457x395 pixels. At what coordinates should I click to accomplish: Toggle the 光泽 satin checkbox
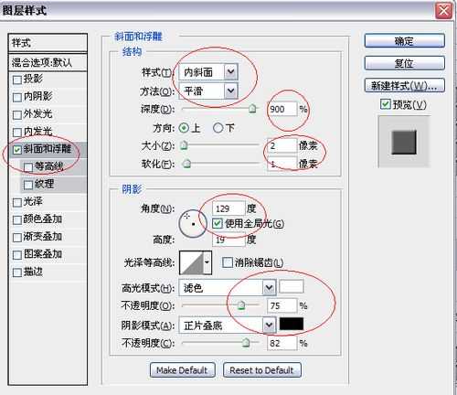(17, 202)
